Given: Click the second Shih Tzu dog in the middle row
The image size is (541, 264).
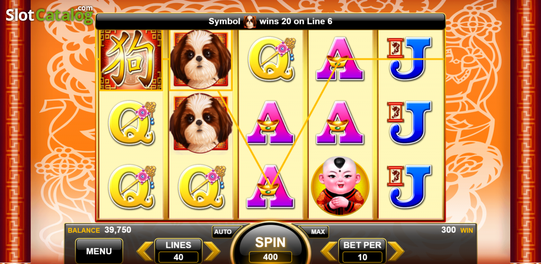Looking at the screenshot, I should (201, 123).
